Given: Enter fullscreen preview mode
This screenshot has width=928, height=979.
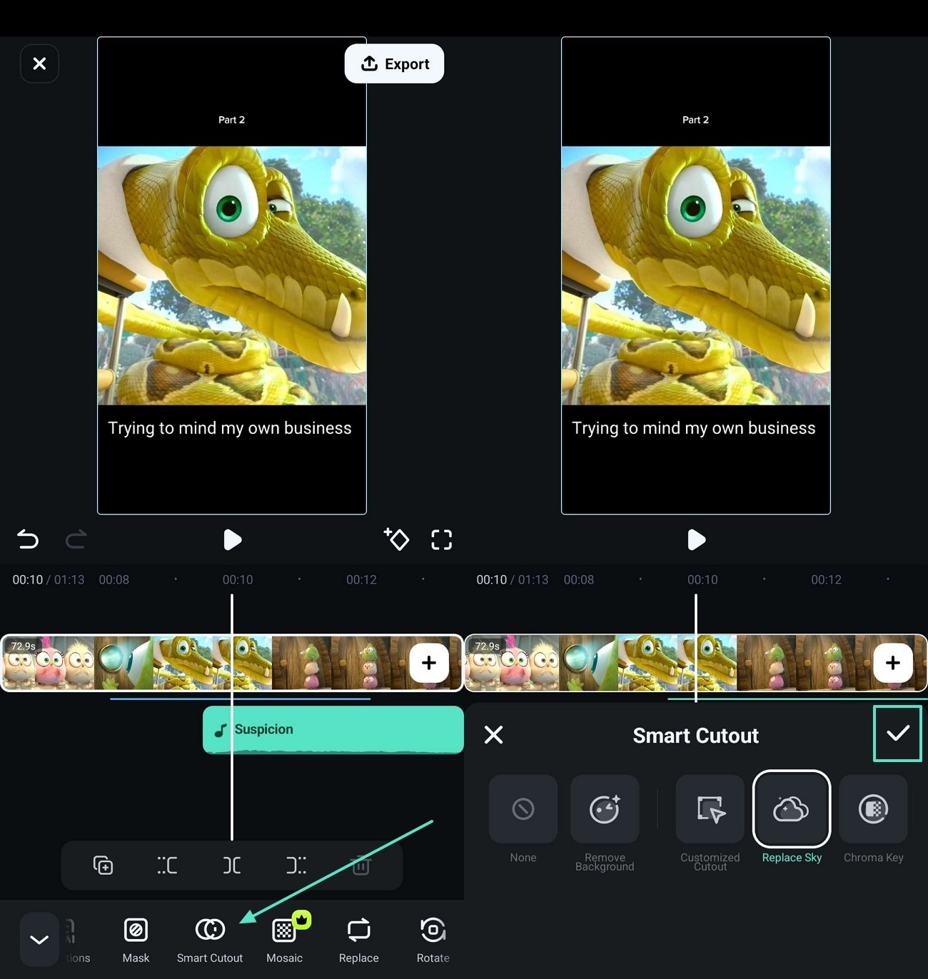Looking at the screenshot, I should [x=441, y=539].
